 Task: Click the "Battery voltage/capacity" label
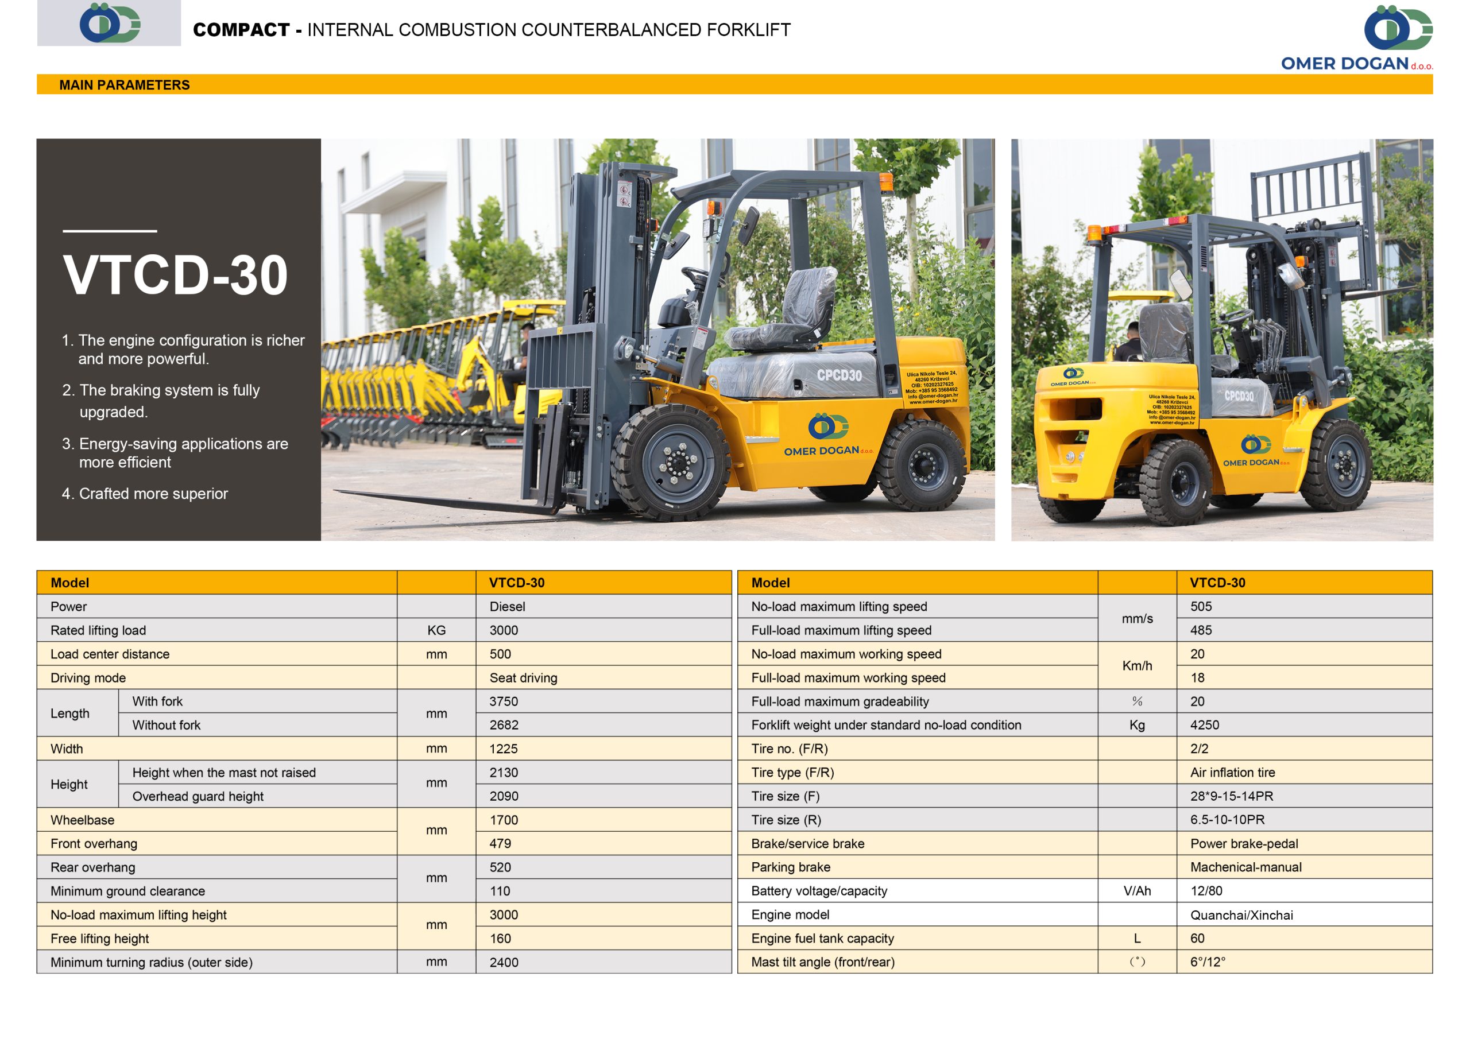point(819,890)
